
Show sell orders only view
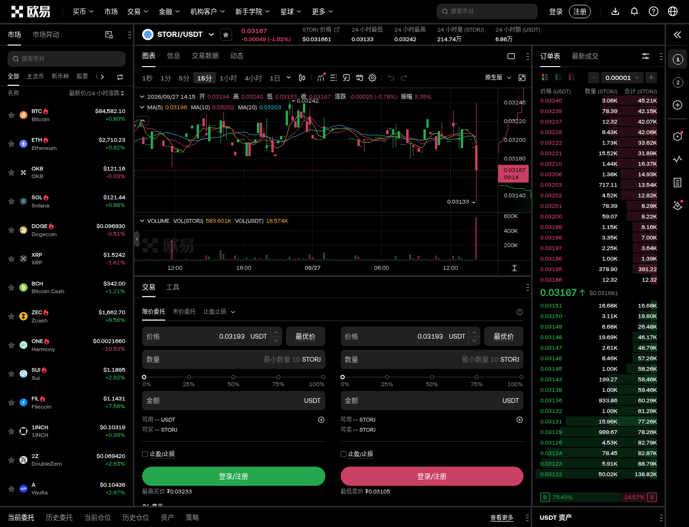(x=571, y=77)
